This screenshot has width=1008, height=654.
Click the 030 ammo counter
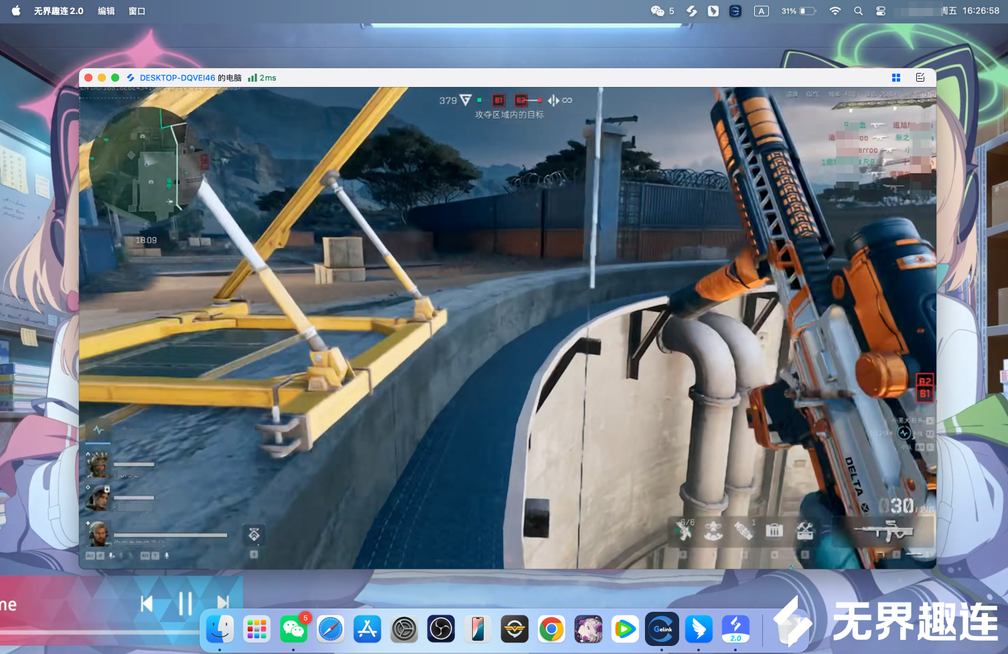[896, 505]
